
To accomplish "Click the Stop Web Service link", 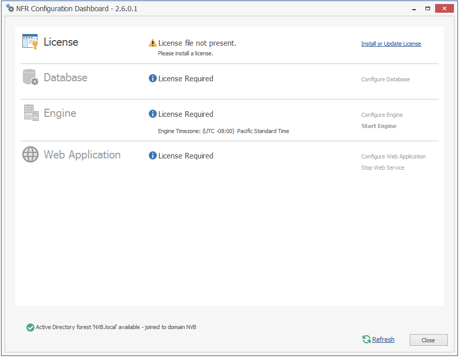I will pyautogui.click(x=383, y=168).
